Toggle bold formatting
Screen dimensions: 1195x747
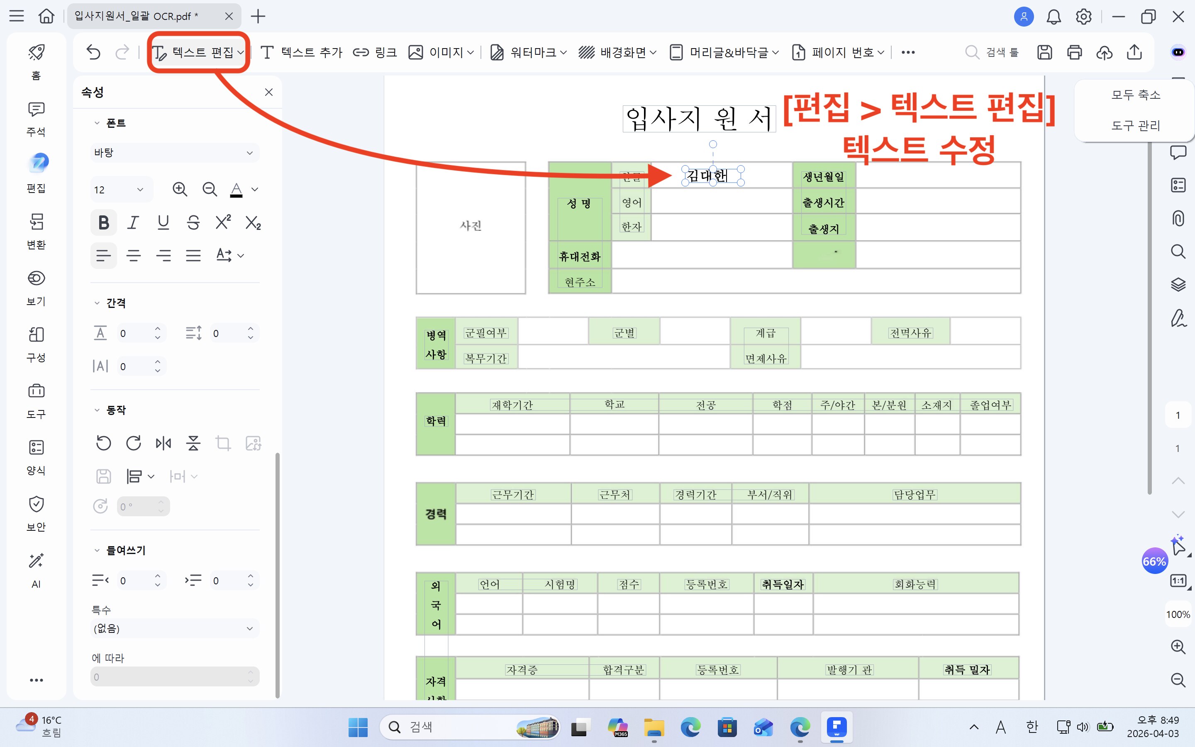point(104,222)
